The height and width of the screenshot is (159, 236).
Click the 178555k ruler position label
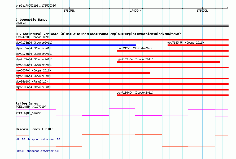202,11
